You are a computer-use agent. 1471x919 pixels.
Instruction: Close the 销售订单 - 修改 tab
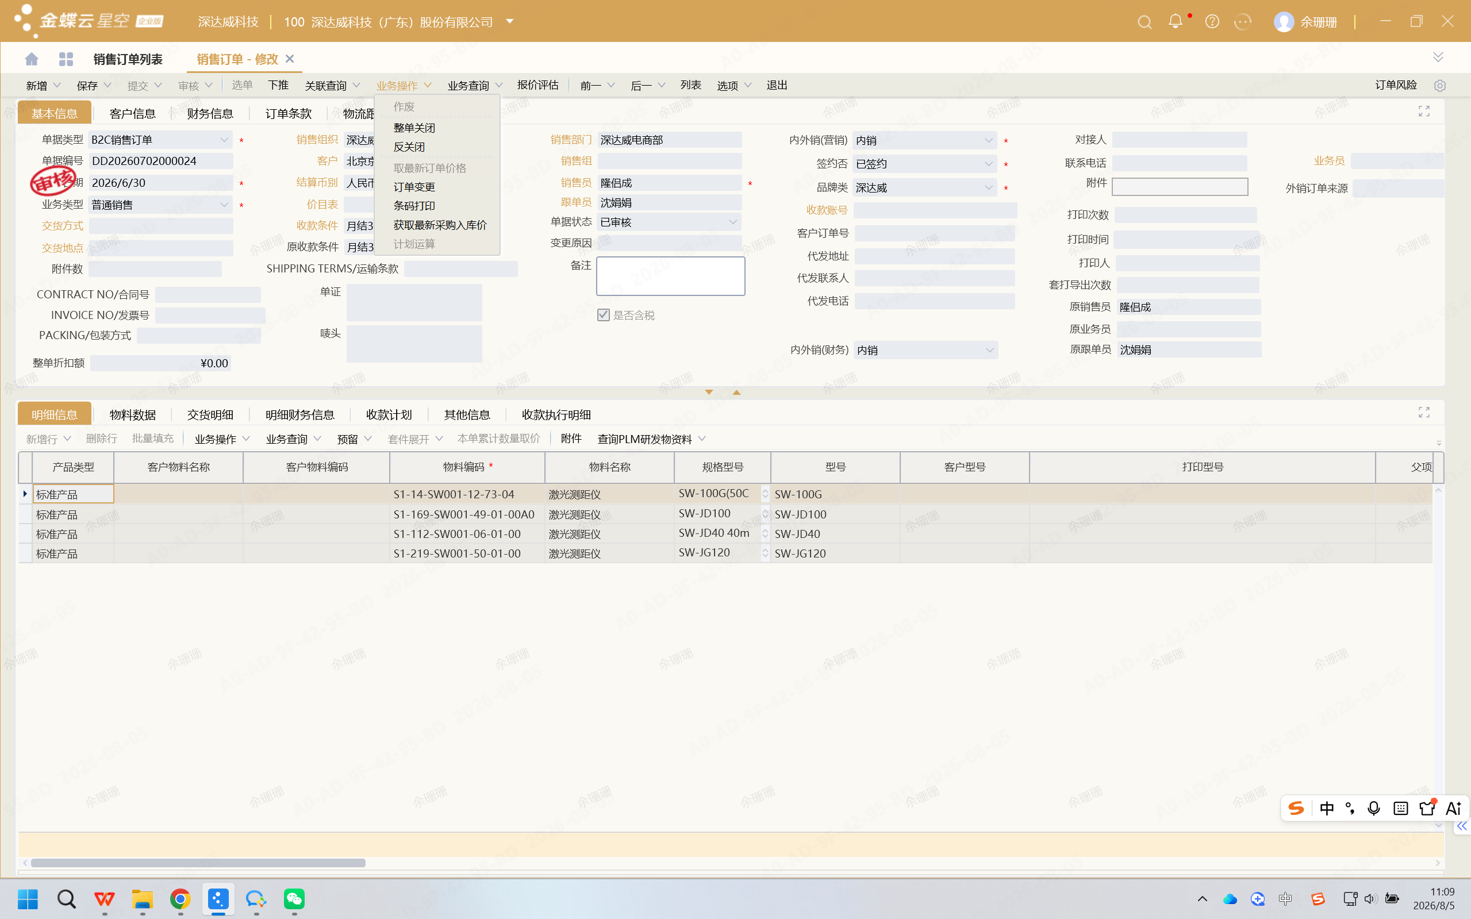[290, 59]
